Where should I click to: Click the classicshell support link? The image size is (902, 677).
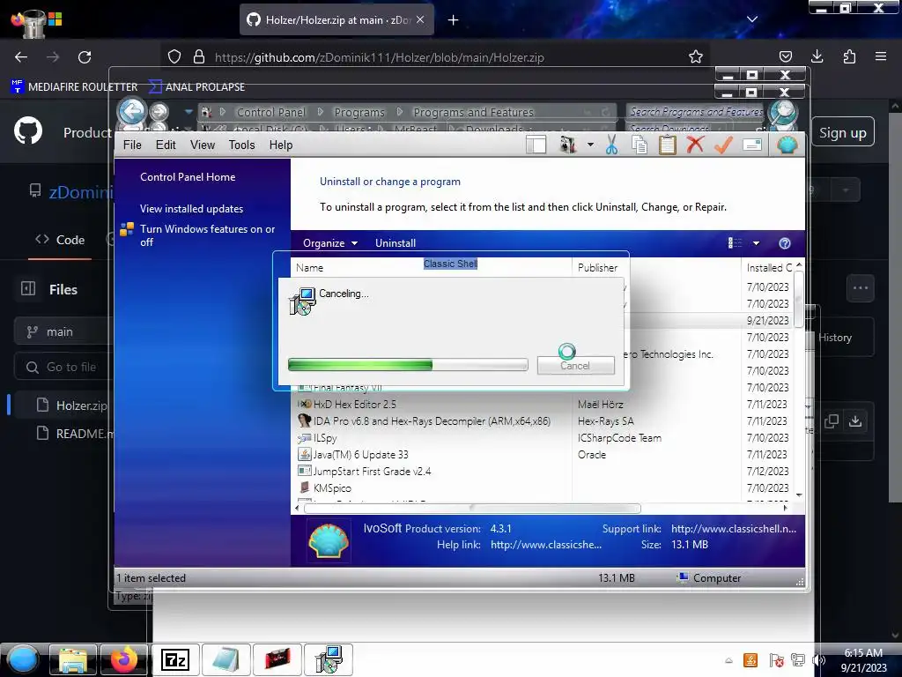point(734,529)
